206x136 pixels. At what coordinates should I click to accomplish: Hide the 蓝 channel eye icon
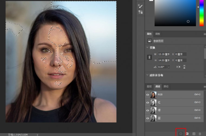coord(148,118)
